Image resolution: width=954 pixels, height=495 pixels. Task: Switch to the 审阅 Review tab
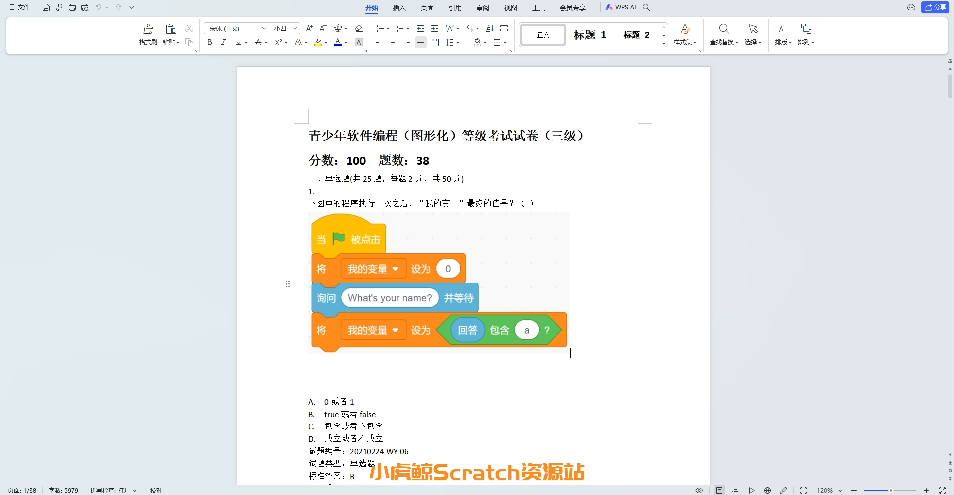point(482,8)
